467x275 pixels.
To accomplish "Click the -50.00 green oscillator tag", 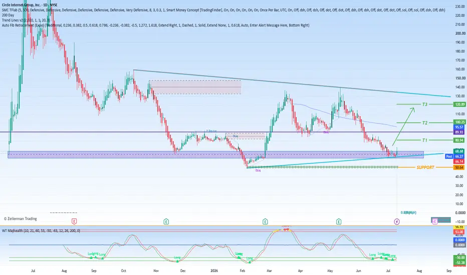I will 459,257.
